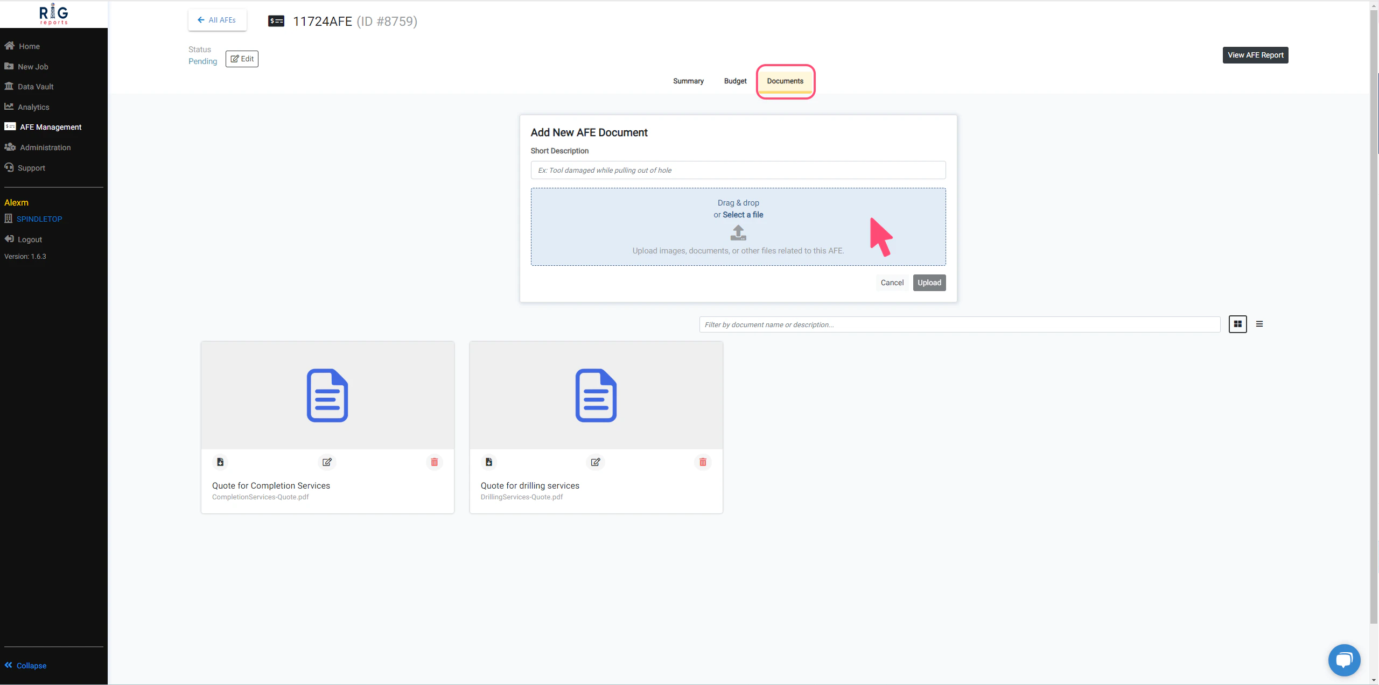Screen dimensions: 1379x685
Task: Edit the Quote for drilling services card
Action: coord(596,462)
